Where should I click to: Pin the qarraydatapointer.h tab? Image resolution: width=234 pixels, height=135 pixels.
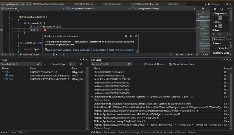pos(27,4)
